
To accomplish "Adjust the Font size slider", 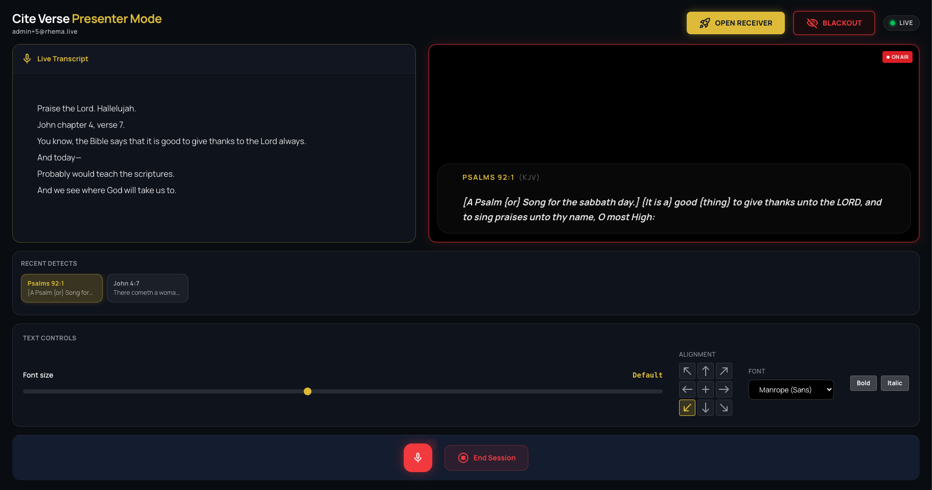I will coord(308,391).
